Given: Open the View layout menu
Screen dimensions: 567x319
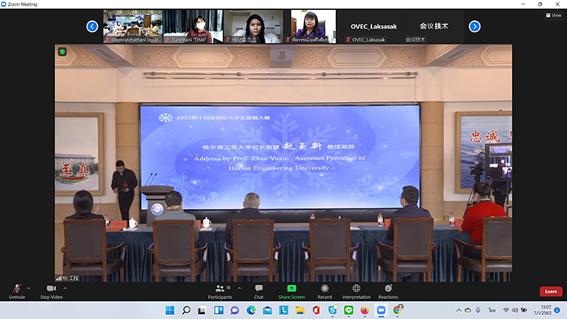Looking at the screenshot, I should [x=553, y=15].
